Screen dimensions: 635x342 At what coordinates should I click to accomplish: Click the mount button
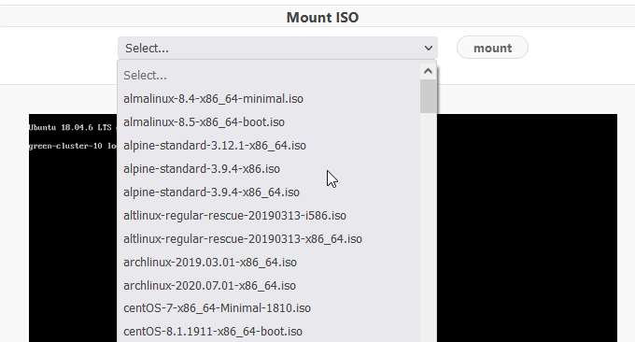[x=492, y=48]
